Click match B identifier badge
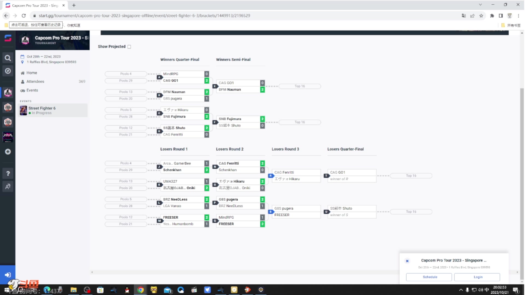Viewport: 525px width, 295px height. (x=159, y=95)
